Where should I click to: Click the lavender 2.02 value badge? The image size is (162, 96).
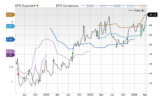coord(11,52)
